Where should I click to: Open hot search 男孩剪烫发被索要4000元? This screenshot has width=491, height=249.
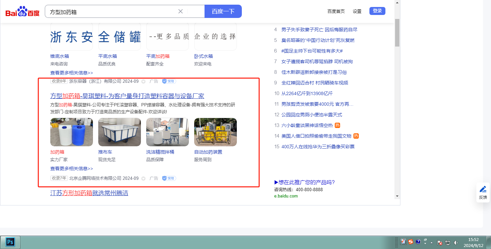click(317, 104)
